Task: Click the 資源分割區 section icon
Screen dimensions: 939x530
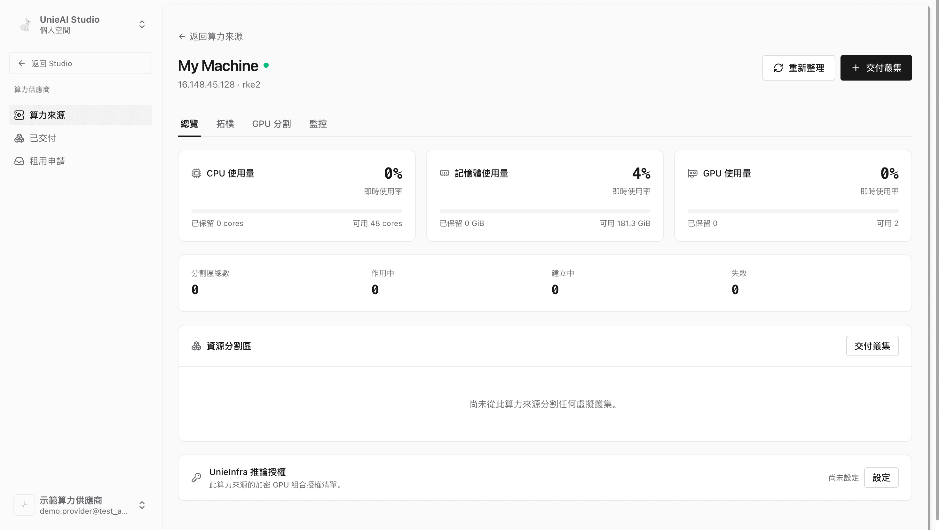Action: 196,346
